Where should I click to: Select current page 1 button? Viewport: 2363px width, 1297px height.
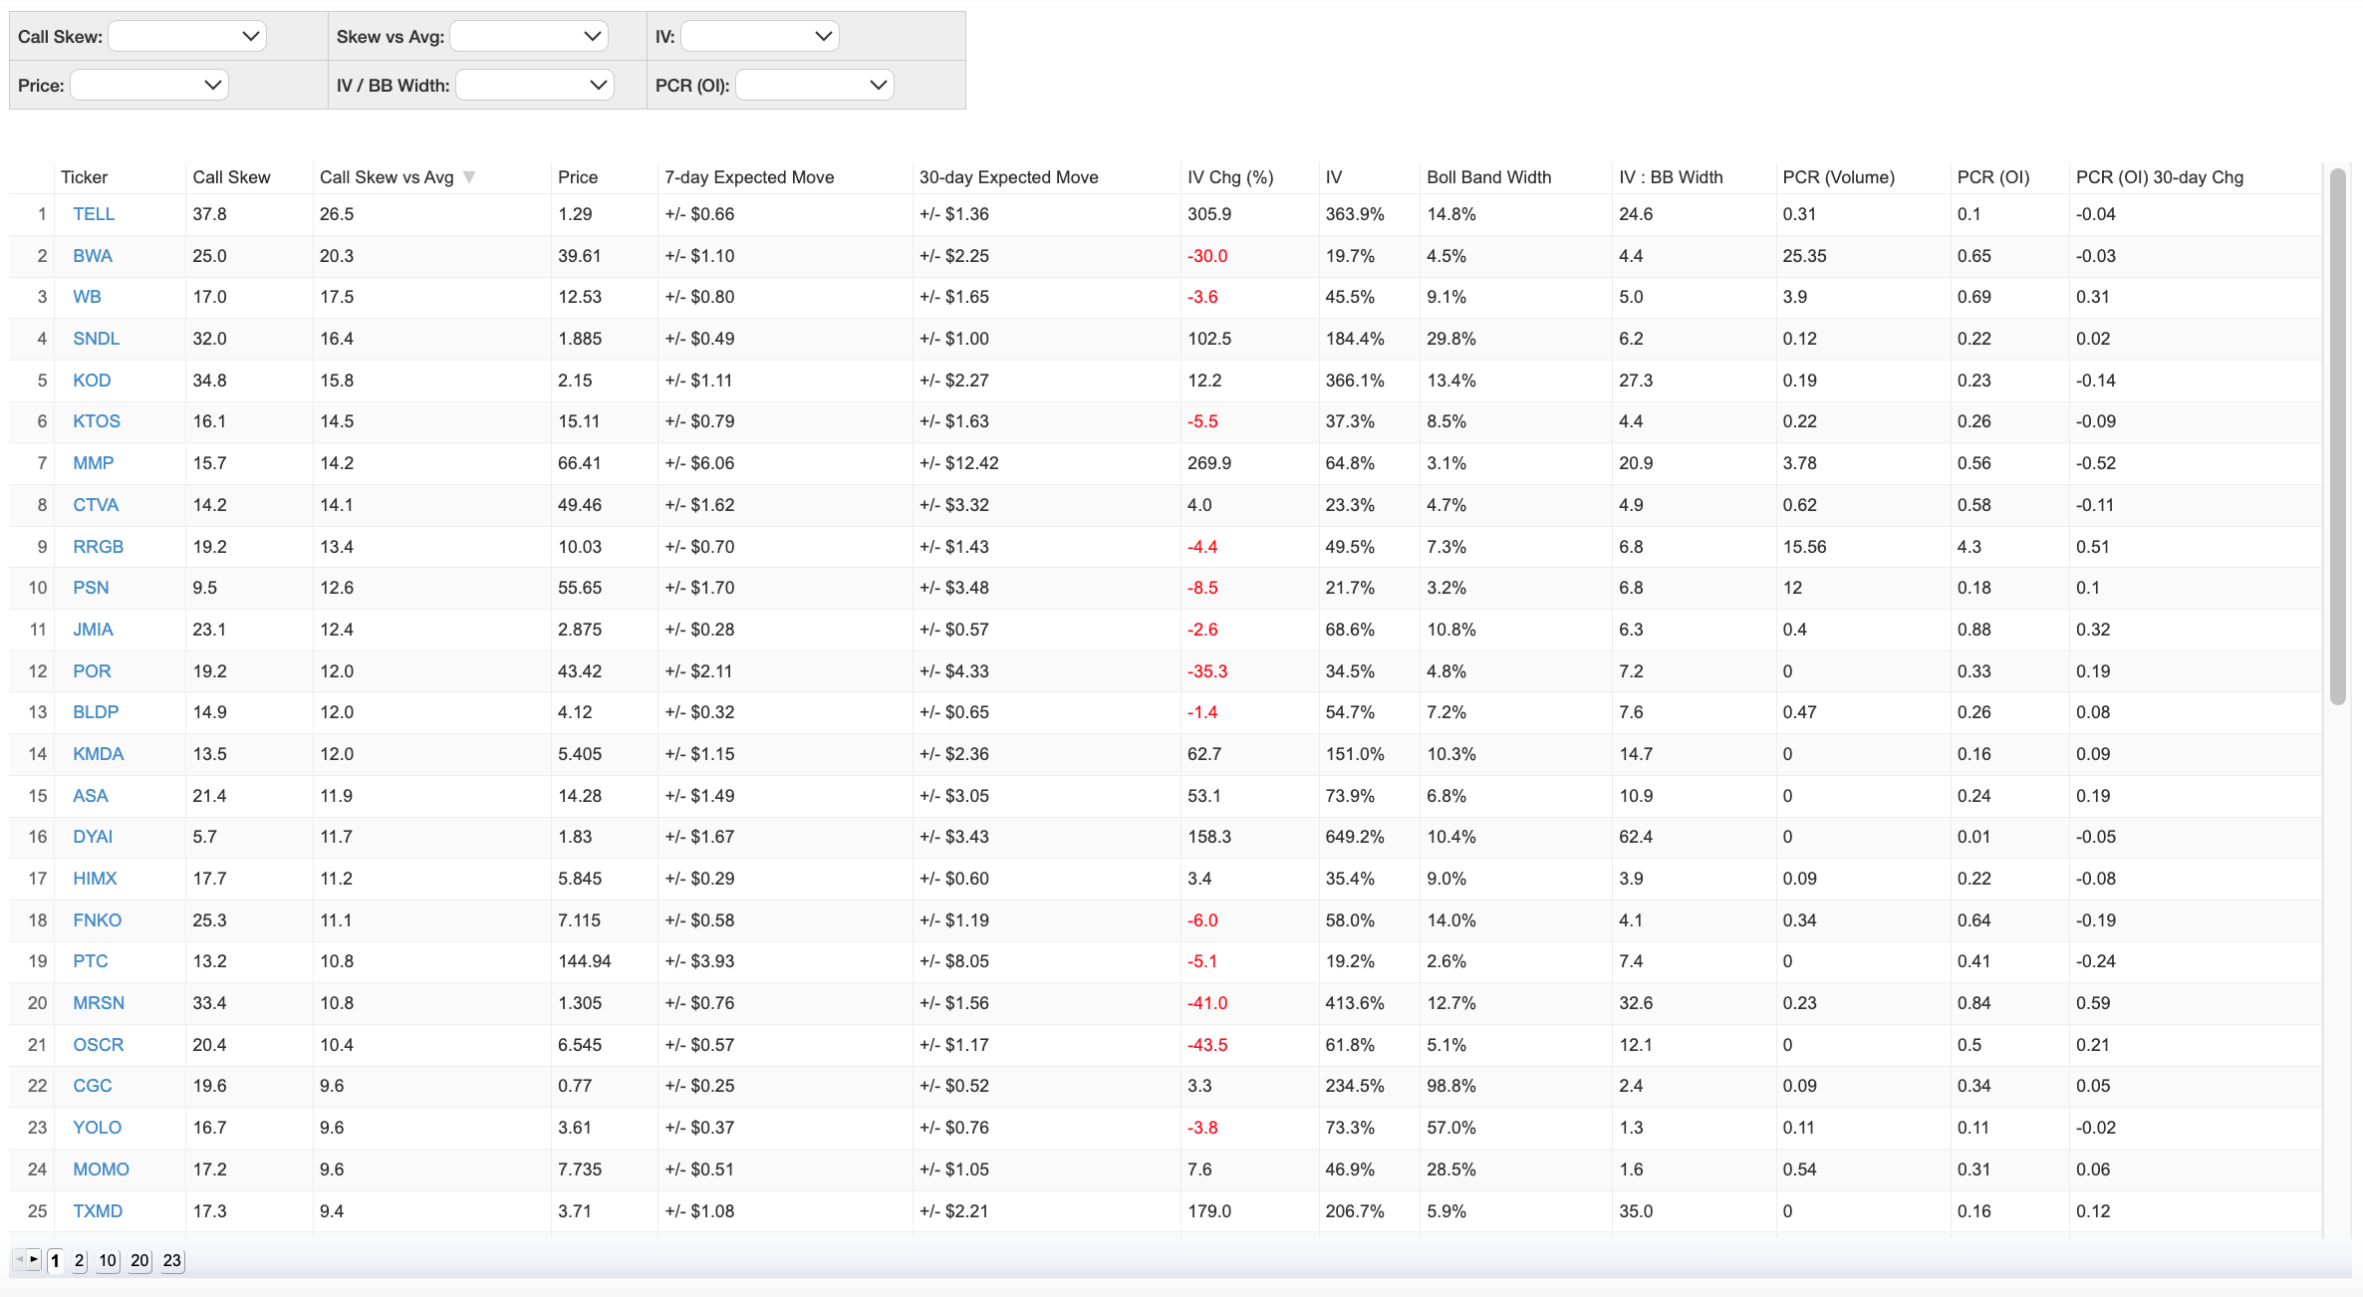click(56, 1260)
